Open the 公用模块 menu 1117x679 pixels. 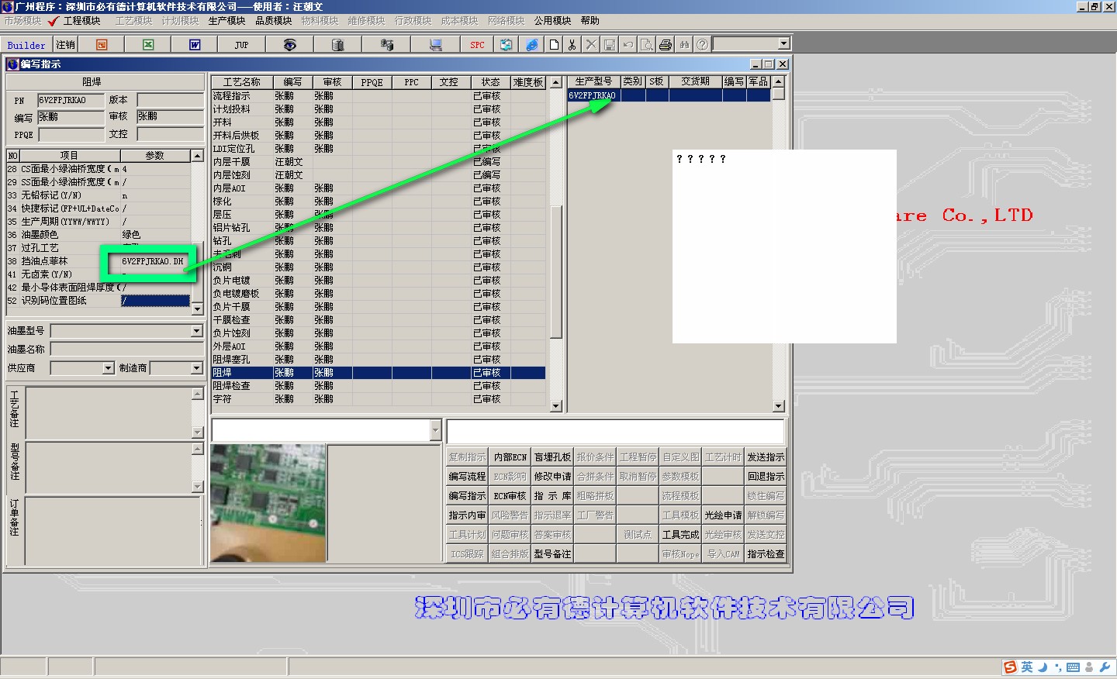coord(552,21)
